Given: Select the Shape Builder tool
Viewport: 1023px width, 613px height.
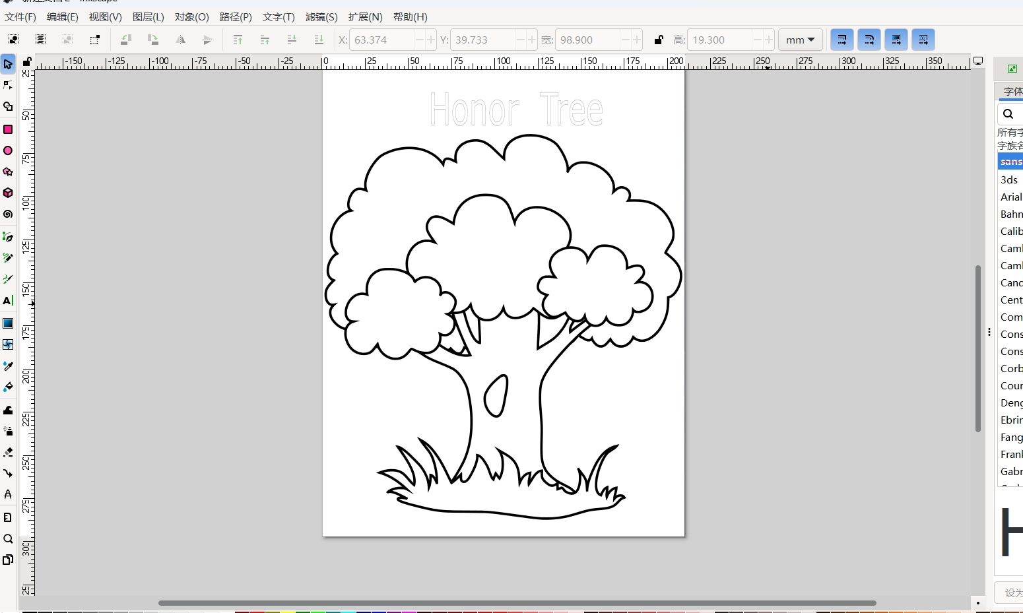Looking at the screenshot, I should [8, 106].
